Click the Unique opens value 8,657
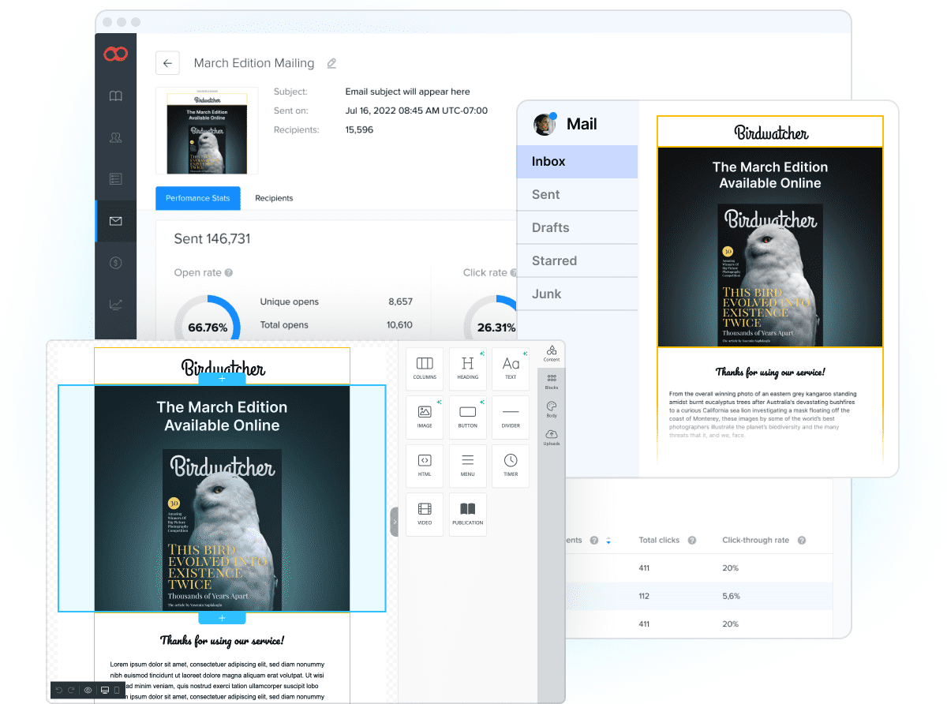 [400, 301]
